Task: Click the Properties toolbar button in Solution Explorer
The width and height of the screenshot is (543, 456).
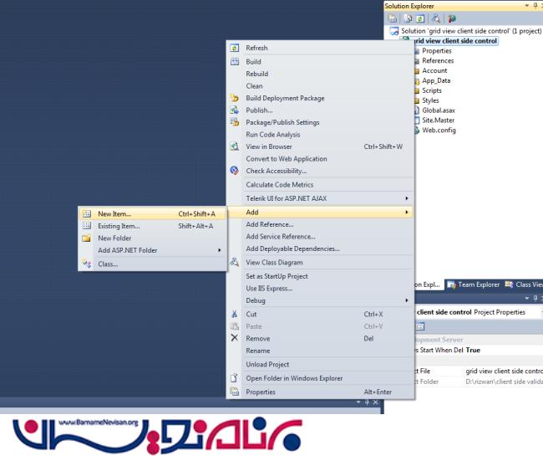Action: point(393,18)
